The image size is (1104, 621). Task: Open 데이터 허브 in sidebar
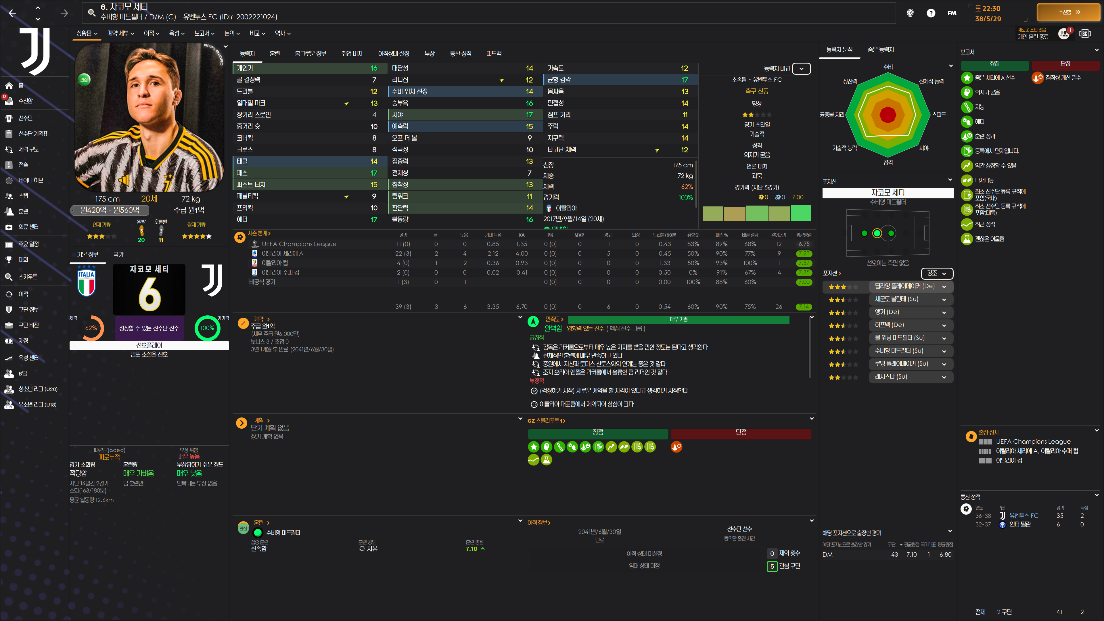30,181
